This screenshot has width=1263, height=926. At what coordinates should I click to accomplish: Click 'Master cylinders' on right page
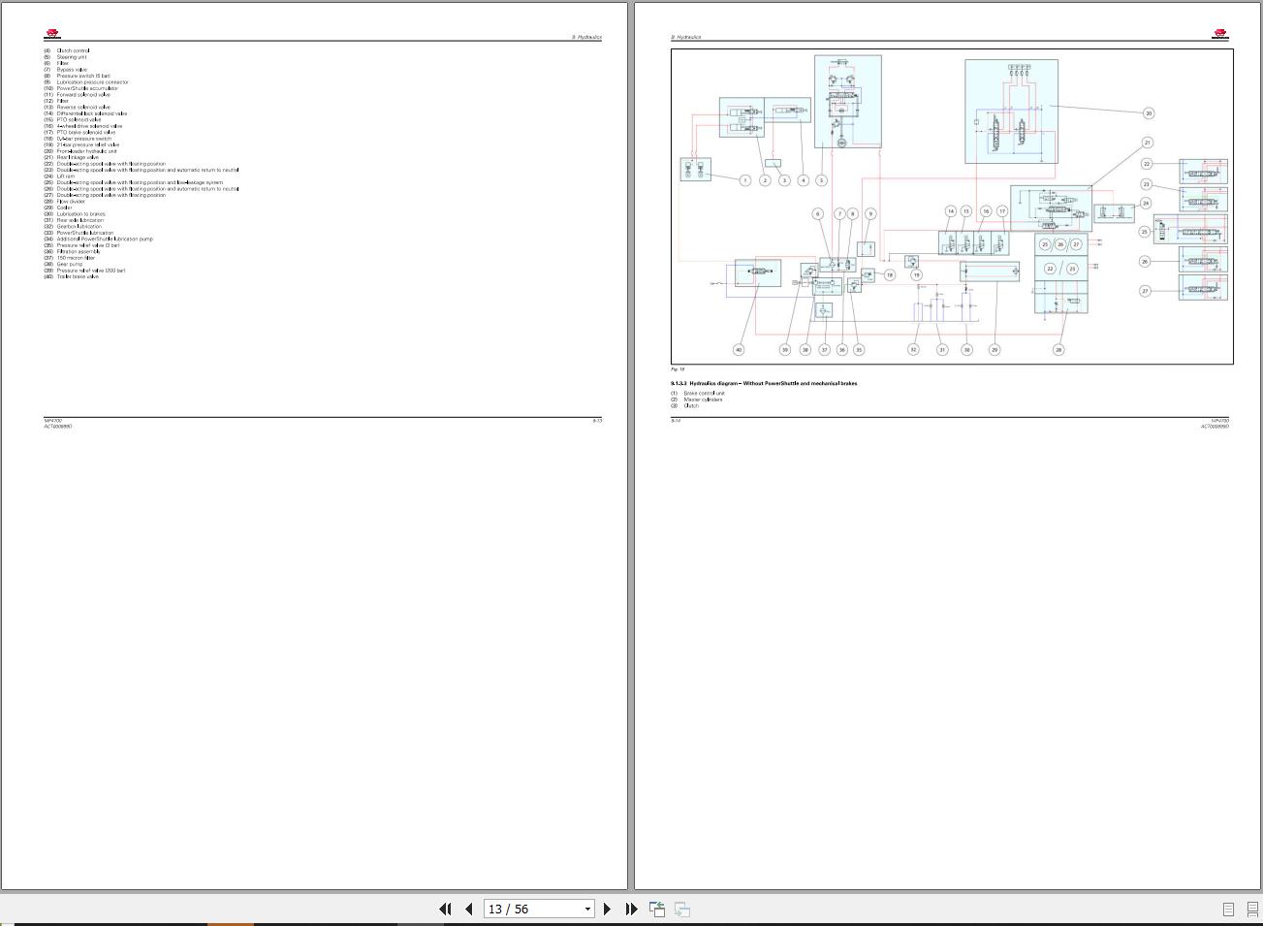click(703, 399)
